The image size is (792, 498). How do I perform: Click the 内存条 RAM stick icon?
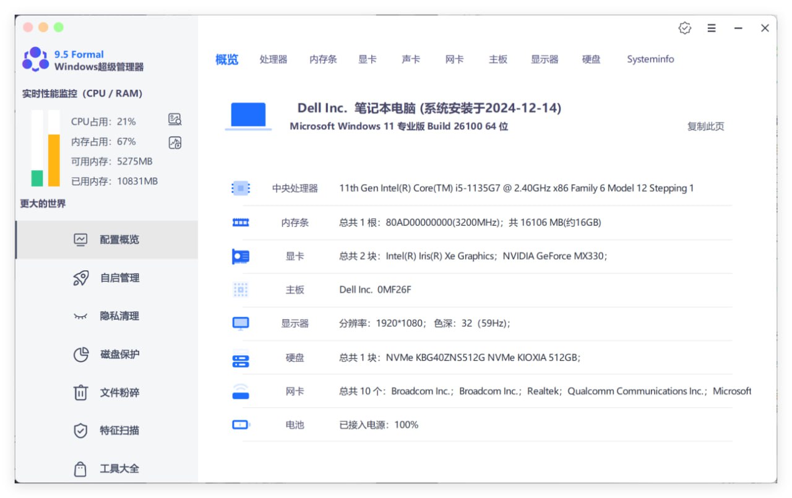[241, 222]
